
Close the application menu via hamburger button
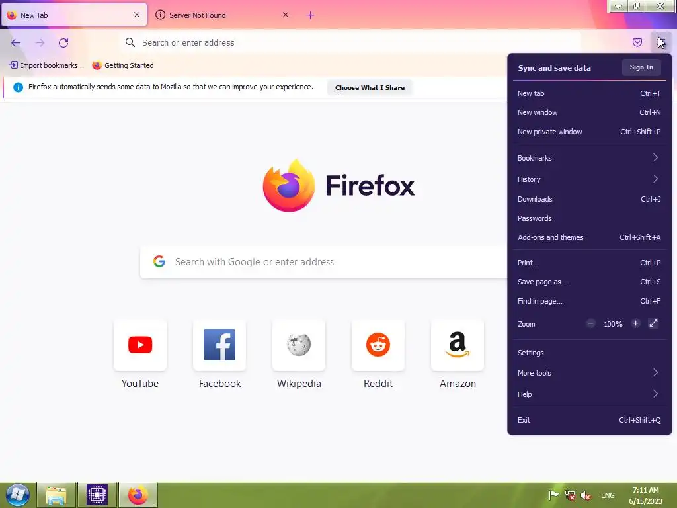(661, 42)
